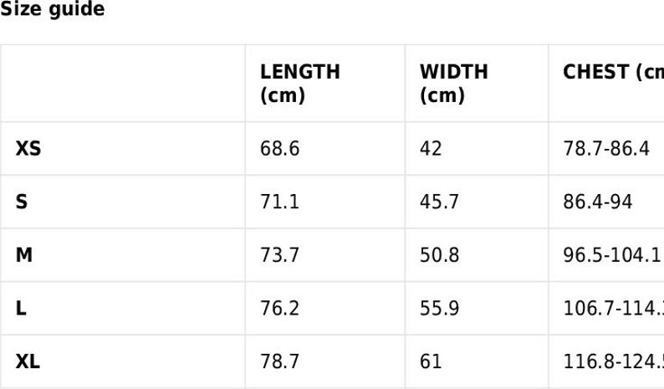Click the XS size row label
This screenshot has width=664, height=389.
tap(28, 149)
